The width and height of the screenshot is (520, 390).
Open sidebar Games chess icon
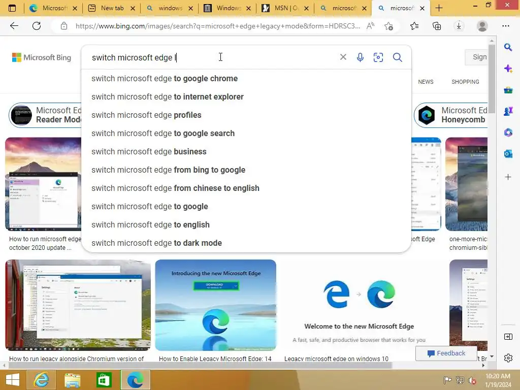508,111
